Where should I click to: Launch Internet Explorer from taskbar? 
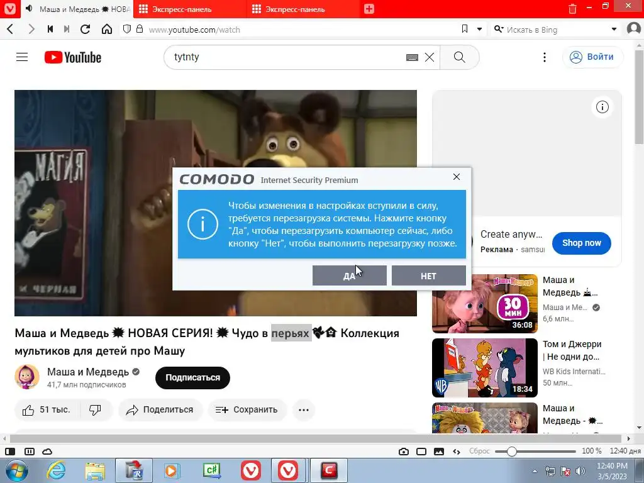click(56, 470)
